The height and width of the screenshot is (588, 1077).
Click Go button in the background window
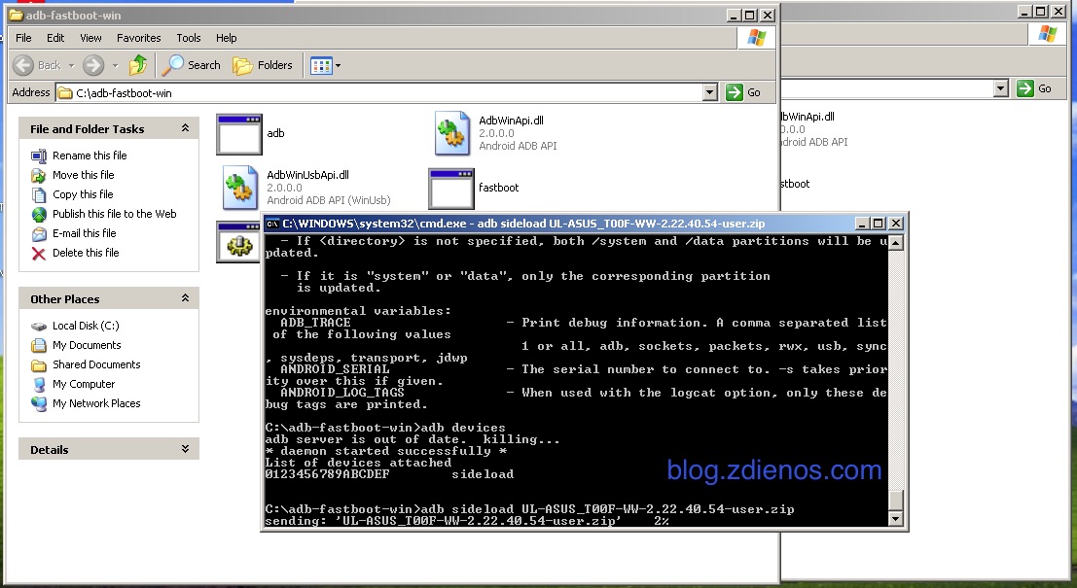point(1035,88)
